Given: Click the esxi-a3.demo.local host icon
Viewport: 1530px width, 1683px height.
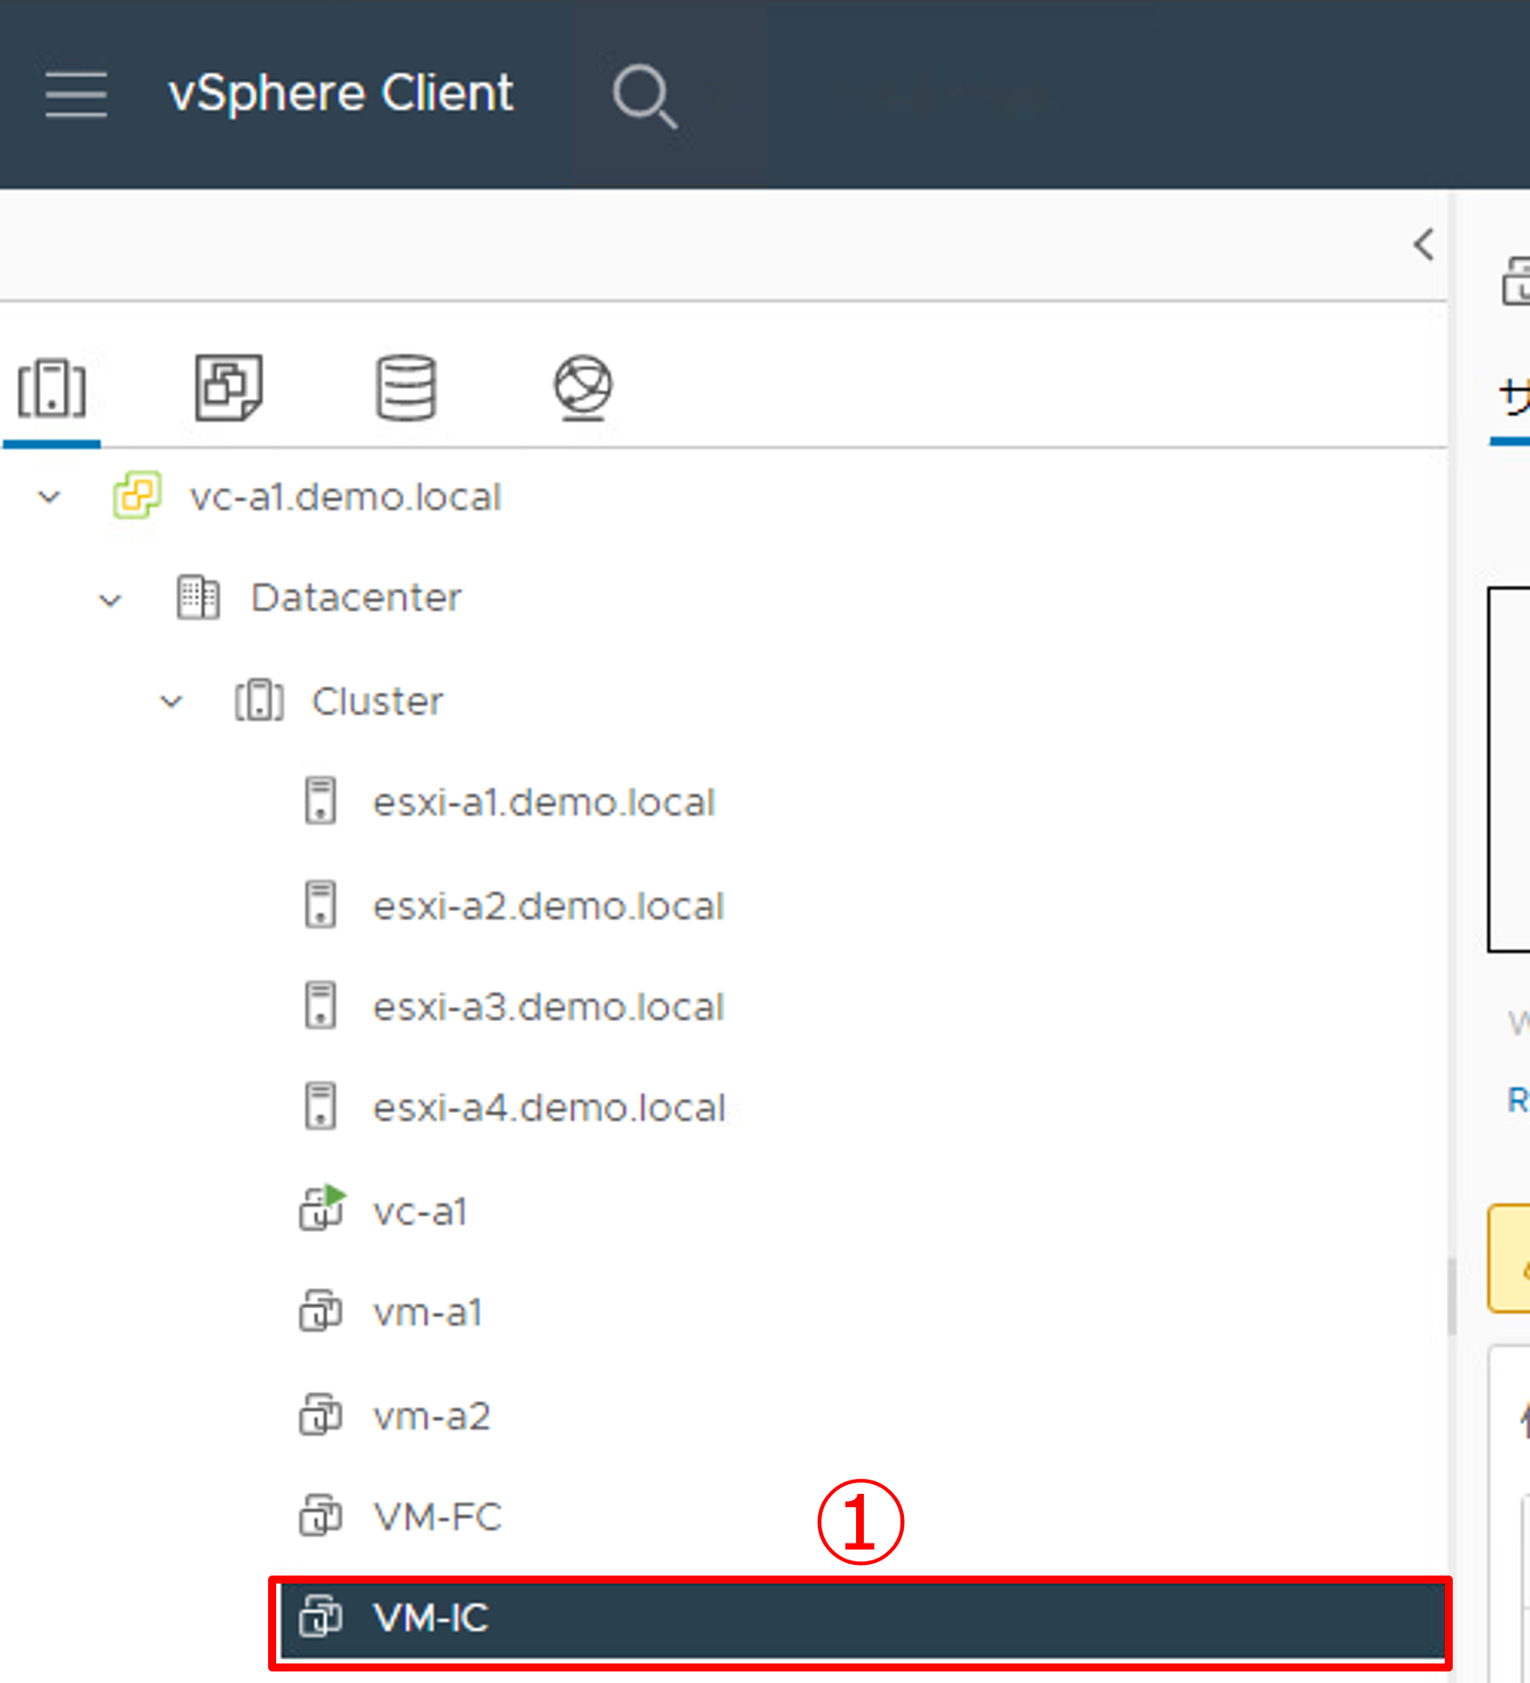Looking at the screenshot, I should click(x=321, y=1006).
